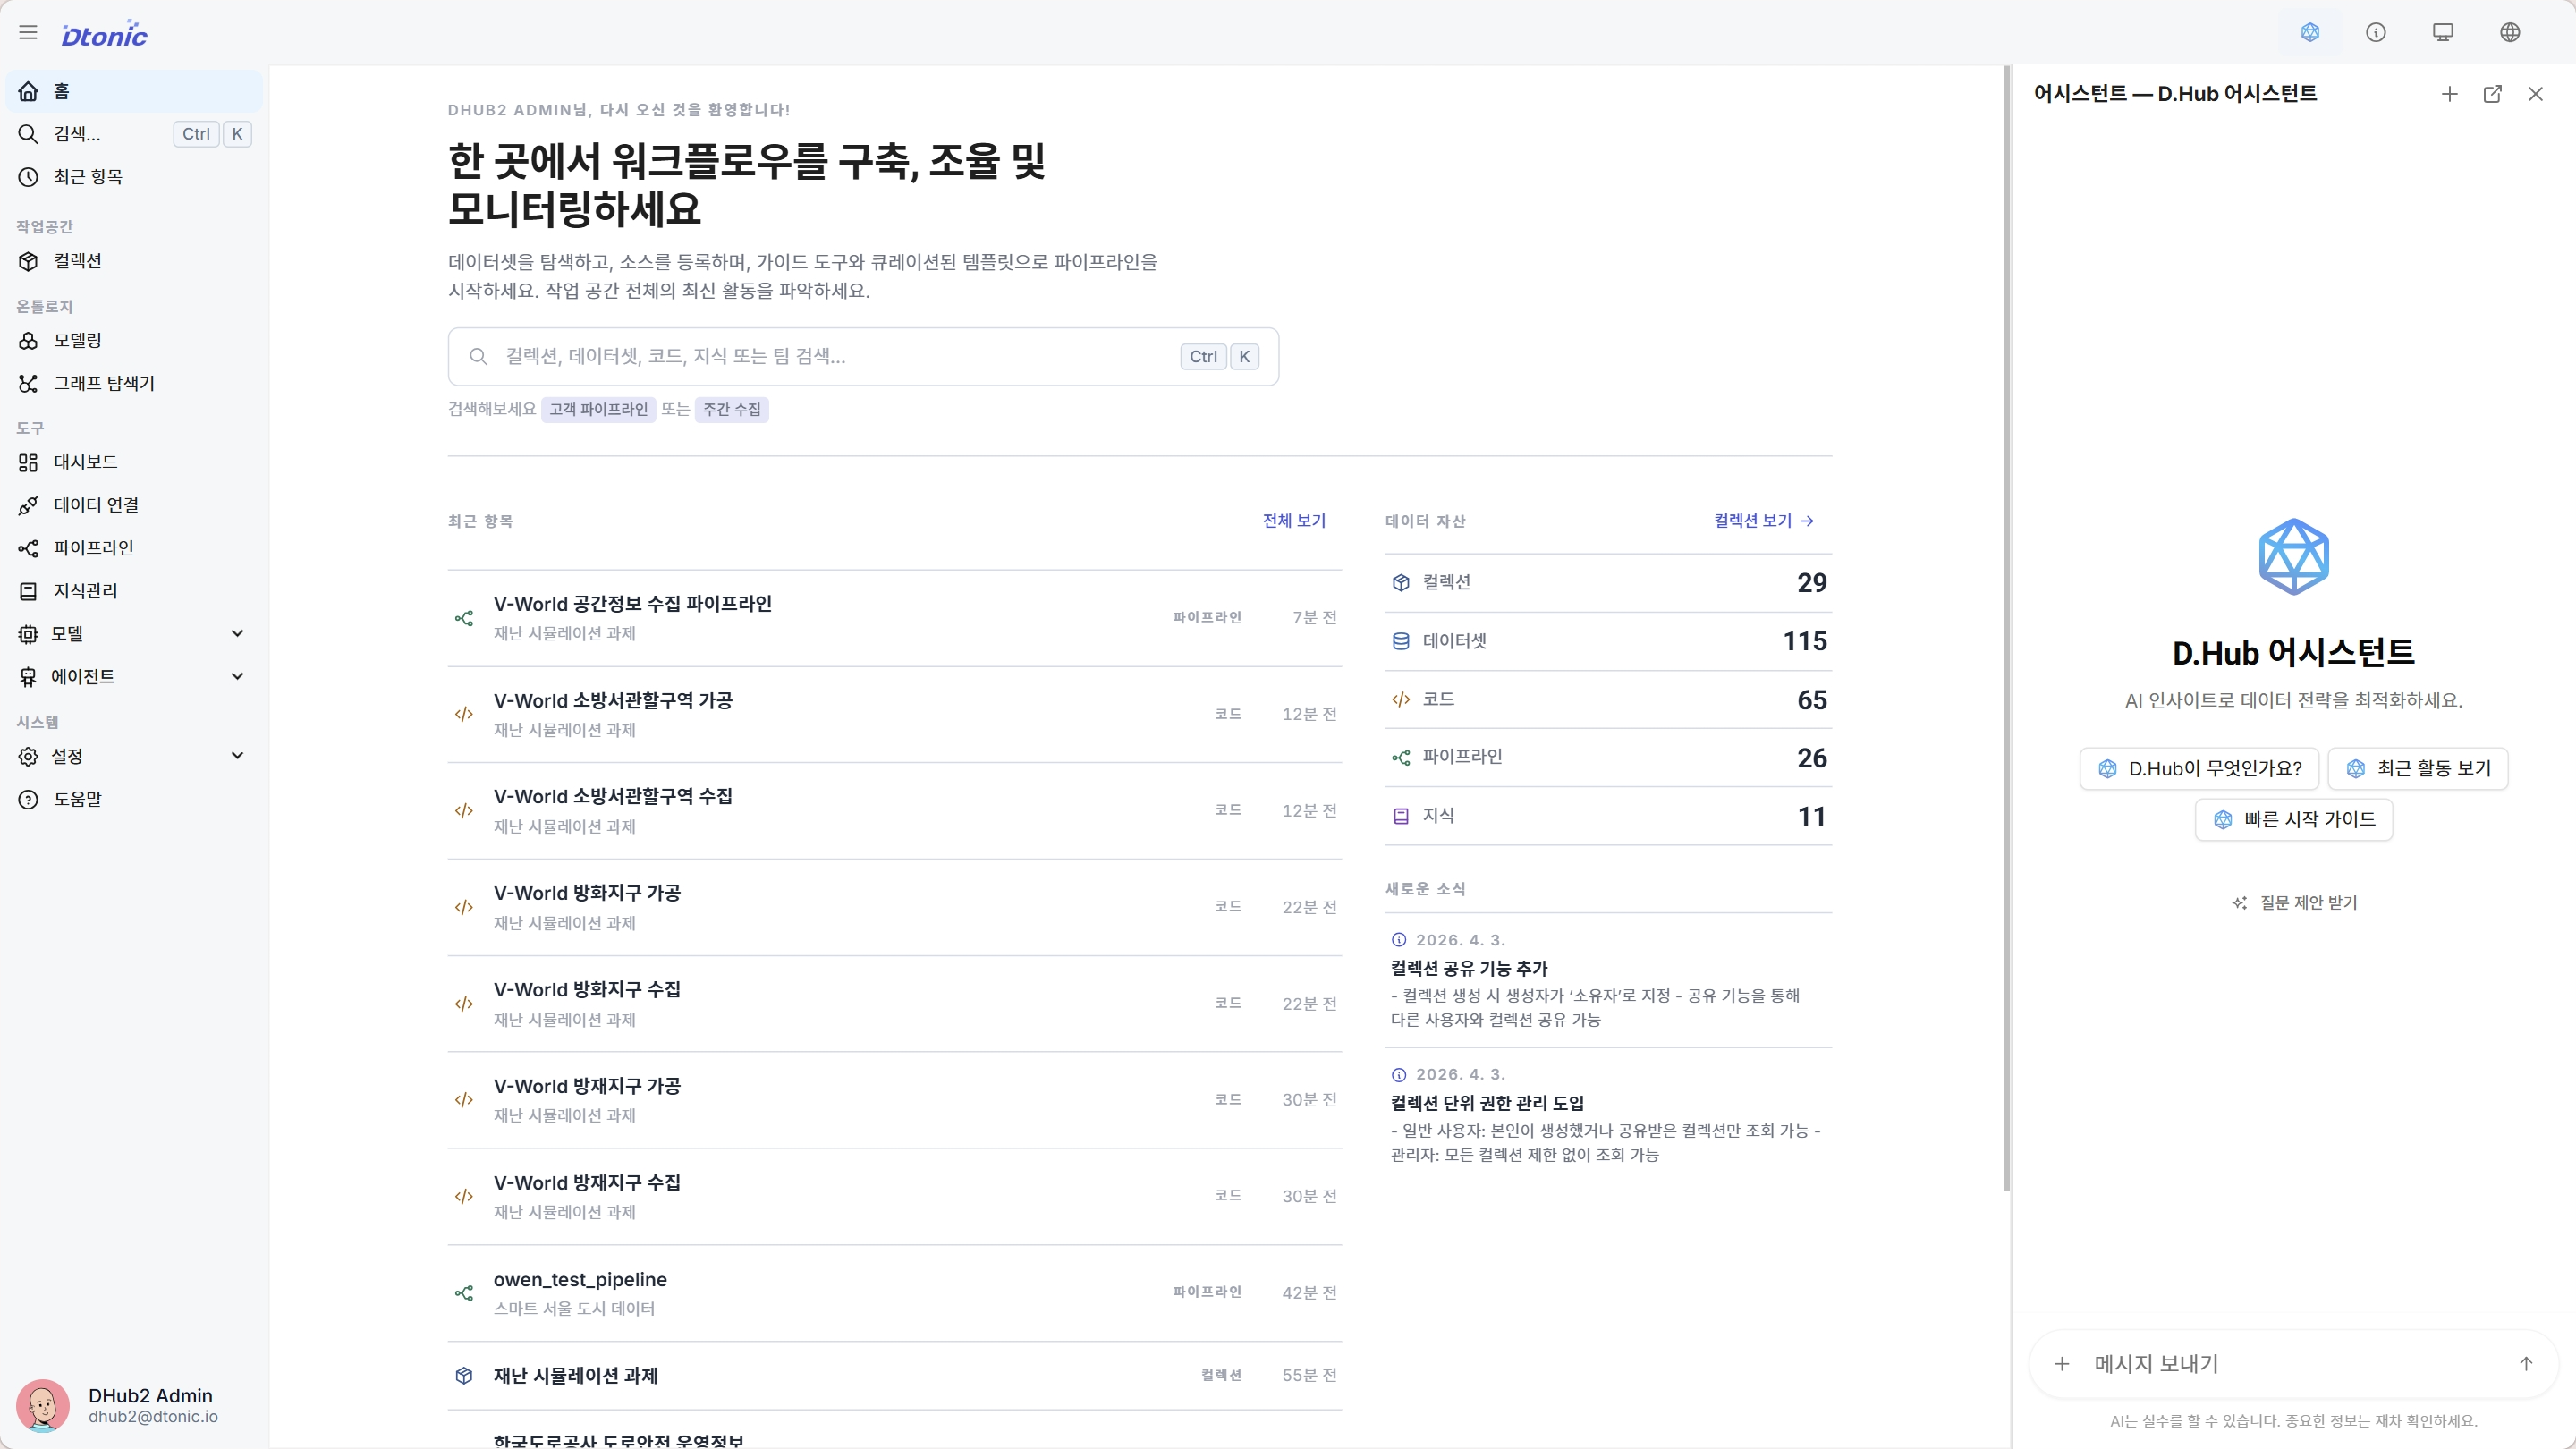
Task: Open 전체 보기 for recent items
Action: 1294,521
